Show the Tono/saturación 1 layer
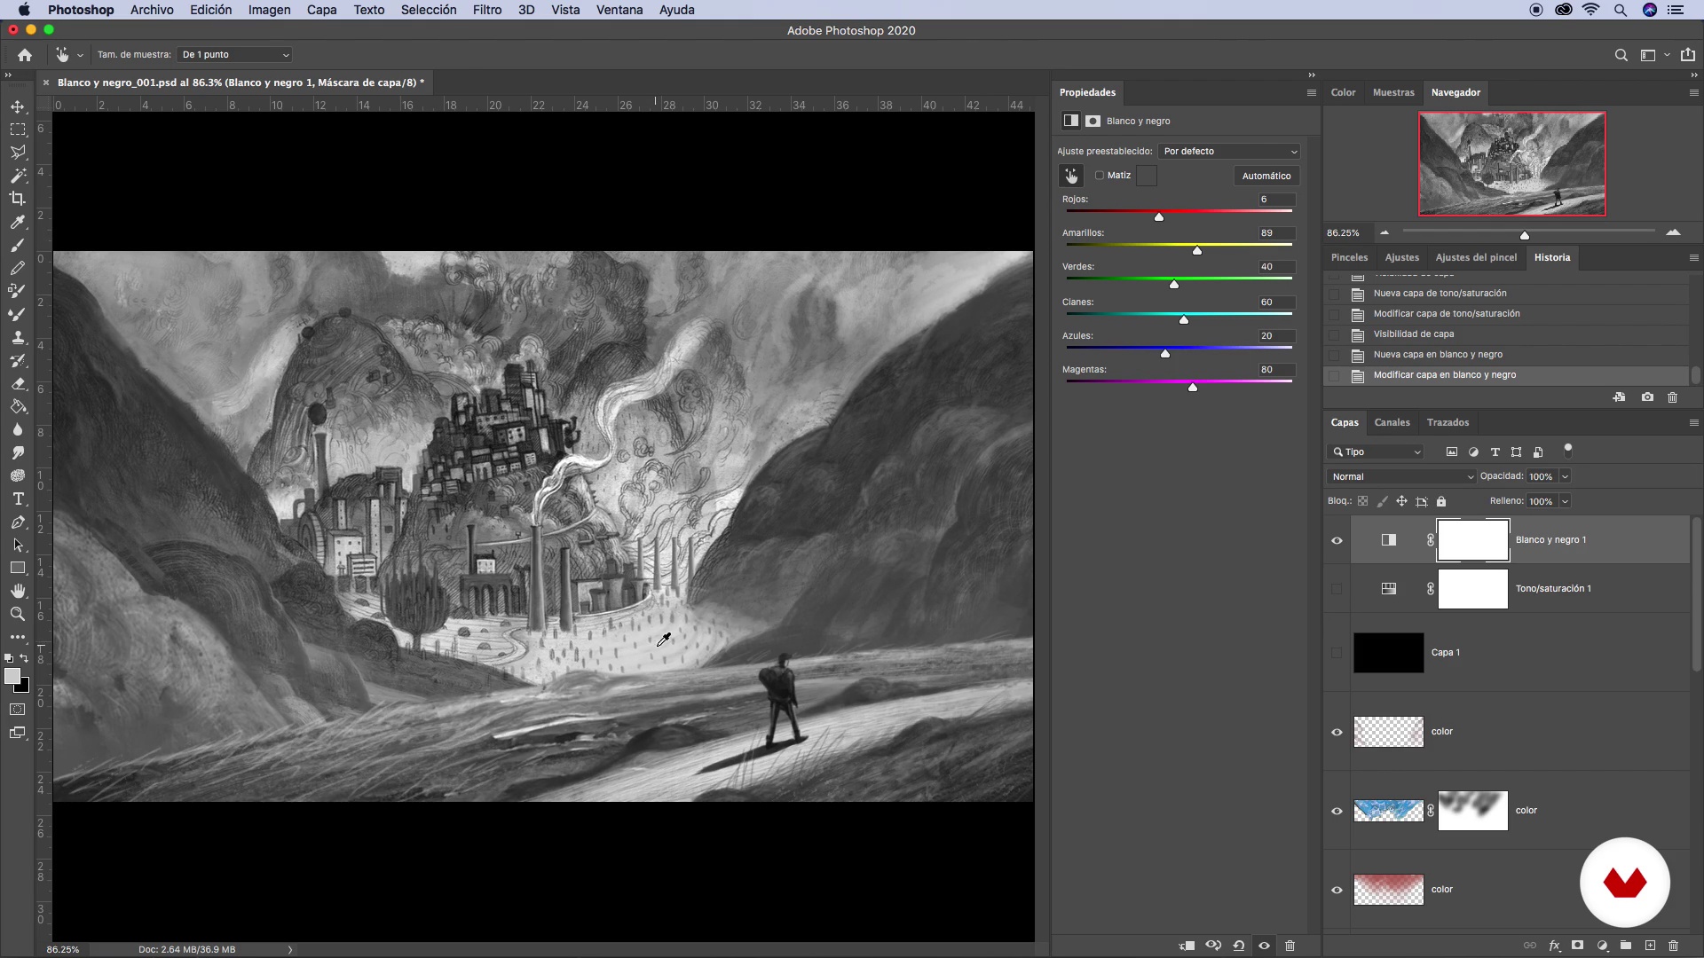Viewport: 1704px width, 958px height. tap(1337, 589)
